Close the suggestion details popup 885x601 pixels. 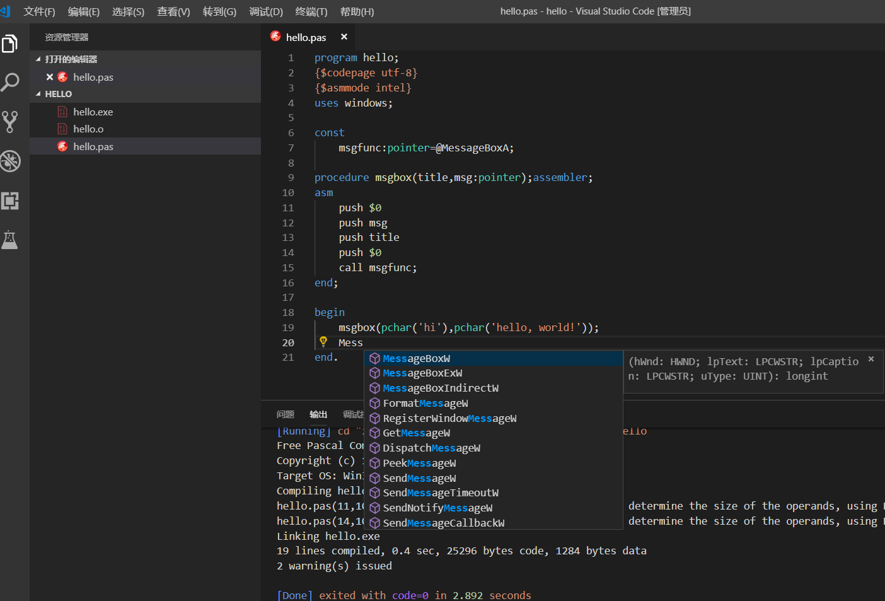click(x=871, y=359)
